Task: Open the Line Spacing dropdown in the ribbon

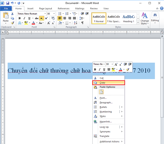Action: pos(82,18)
